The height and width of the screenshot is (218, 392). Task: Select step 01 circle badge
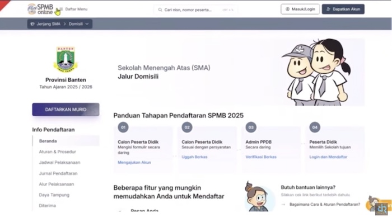123,127
